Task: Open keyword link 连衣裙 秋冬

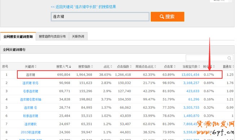Action: pyautogui.click(x=31, y=83)
